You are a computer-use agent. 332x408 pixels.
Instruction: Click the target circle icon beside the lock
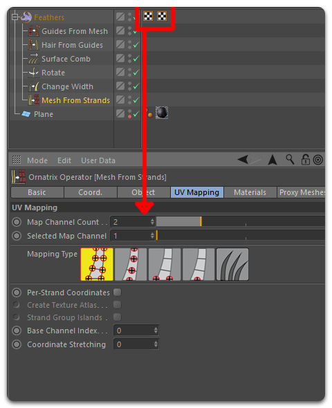tap(318, 160)
